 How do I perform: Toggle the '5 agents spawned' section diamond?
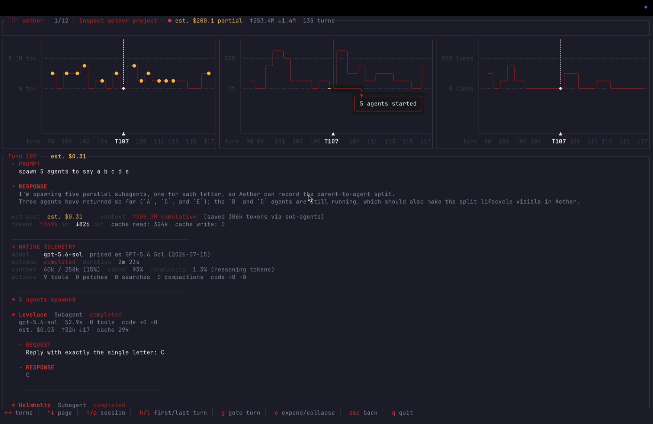point(13,300)
